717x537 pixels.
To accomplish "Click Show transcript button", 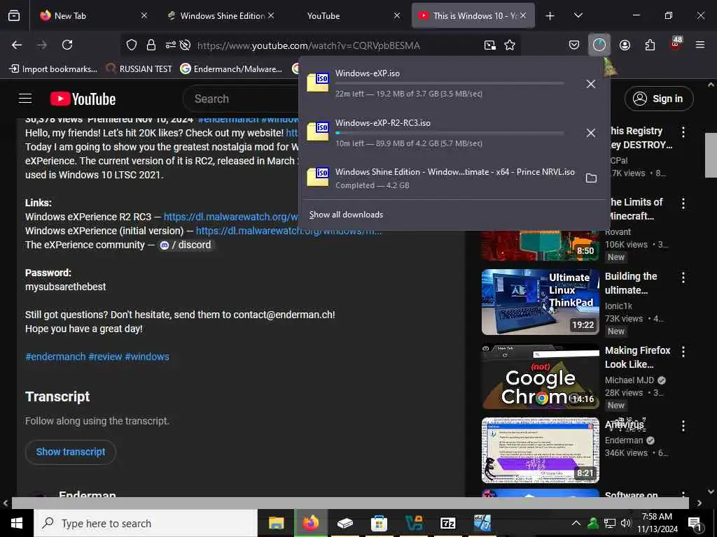I will pyautogui.click(x=71, y=452).
